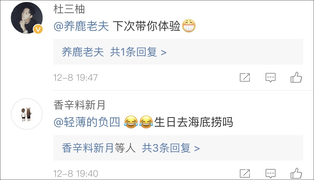314x180 pixels.
Task: Repost the comment by 杜三柚
Action: (245, 77)
